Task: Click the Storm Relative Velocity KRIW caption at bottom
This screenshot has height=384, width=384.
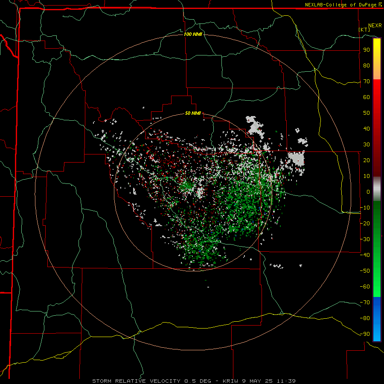Action: [x=194, y=381]
